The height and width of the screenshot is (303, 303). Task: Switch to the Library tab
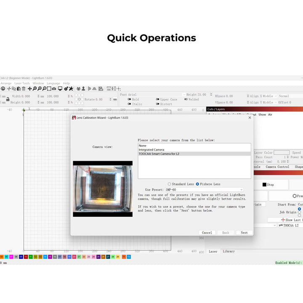pos(229,251)
